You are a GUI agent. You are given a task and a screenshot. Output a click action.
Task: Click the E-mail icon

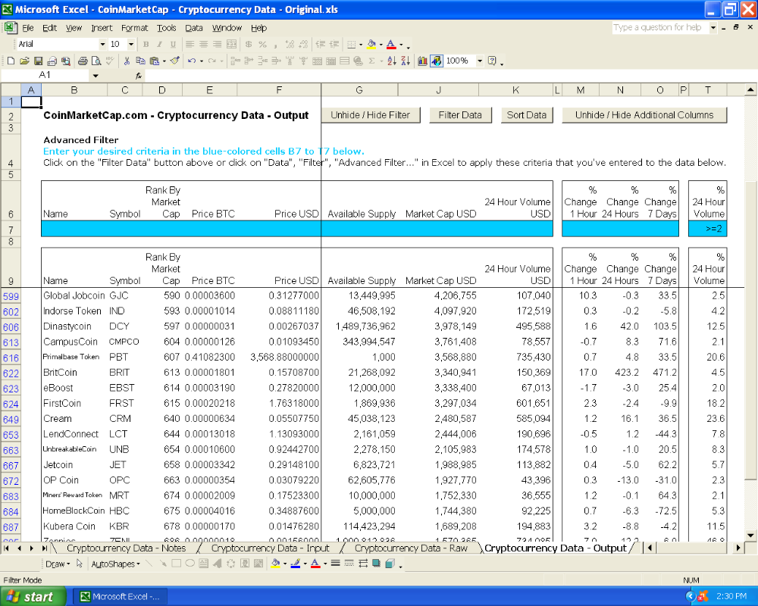click(52, 61)
